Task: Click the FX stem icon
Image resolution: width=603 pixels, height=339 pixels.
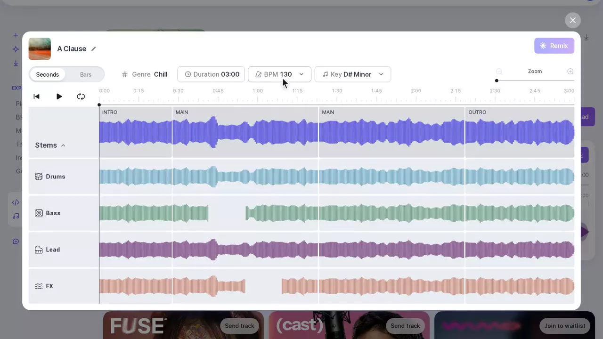Action: click(x=39, y=286)
